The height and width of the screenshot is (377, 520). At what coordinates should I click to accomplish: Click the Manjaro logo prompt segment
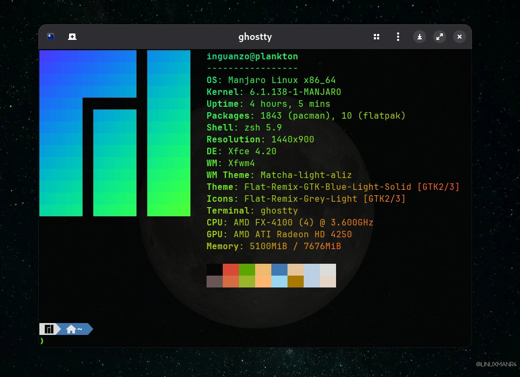pyautogui.click(x=50, y=329)
